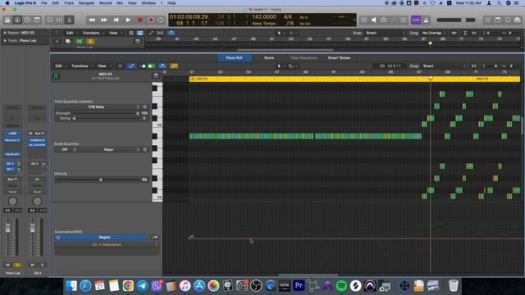Viewport: 525px width, 295px height.
Task: Click the Scale Quantize Q button
Action: [x=145, y=149]
